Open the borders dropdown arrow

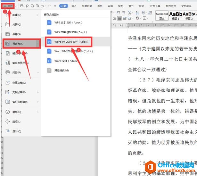[x=147, y=19]
